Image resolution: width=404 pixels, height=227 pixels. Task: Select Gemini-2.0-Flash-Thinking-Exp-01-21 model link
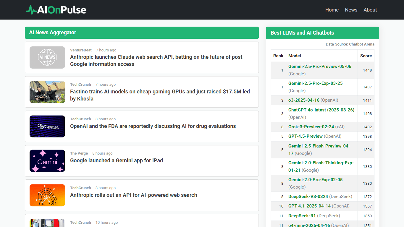coord(321,166)
